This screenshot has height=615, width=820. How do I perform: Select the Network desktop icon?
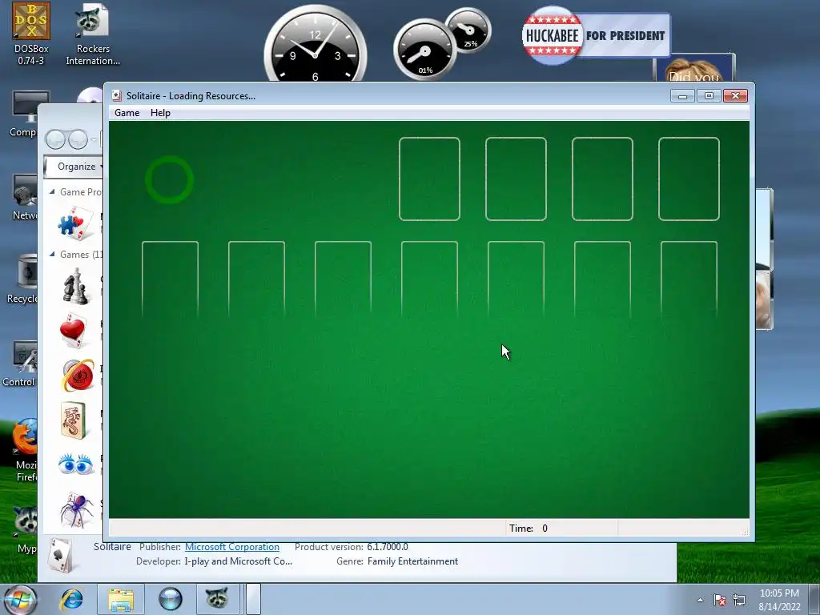coord(25,198)
